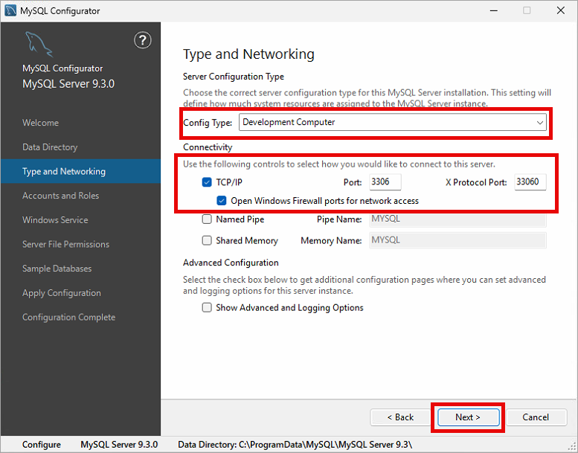Viewport: 578px width, 453px height.
Task: Enable the Shared Memory checkbox
Action: 207,240
